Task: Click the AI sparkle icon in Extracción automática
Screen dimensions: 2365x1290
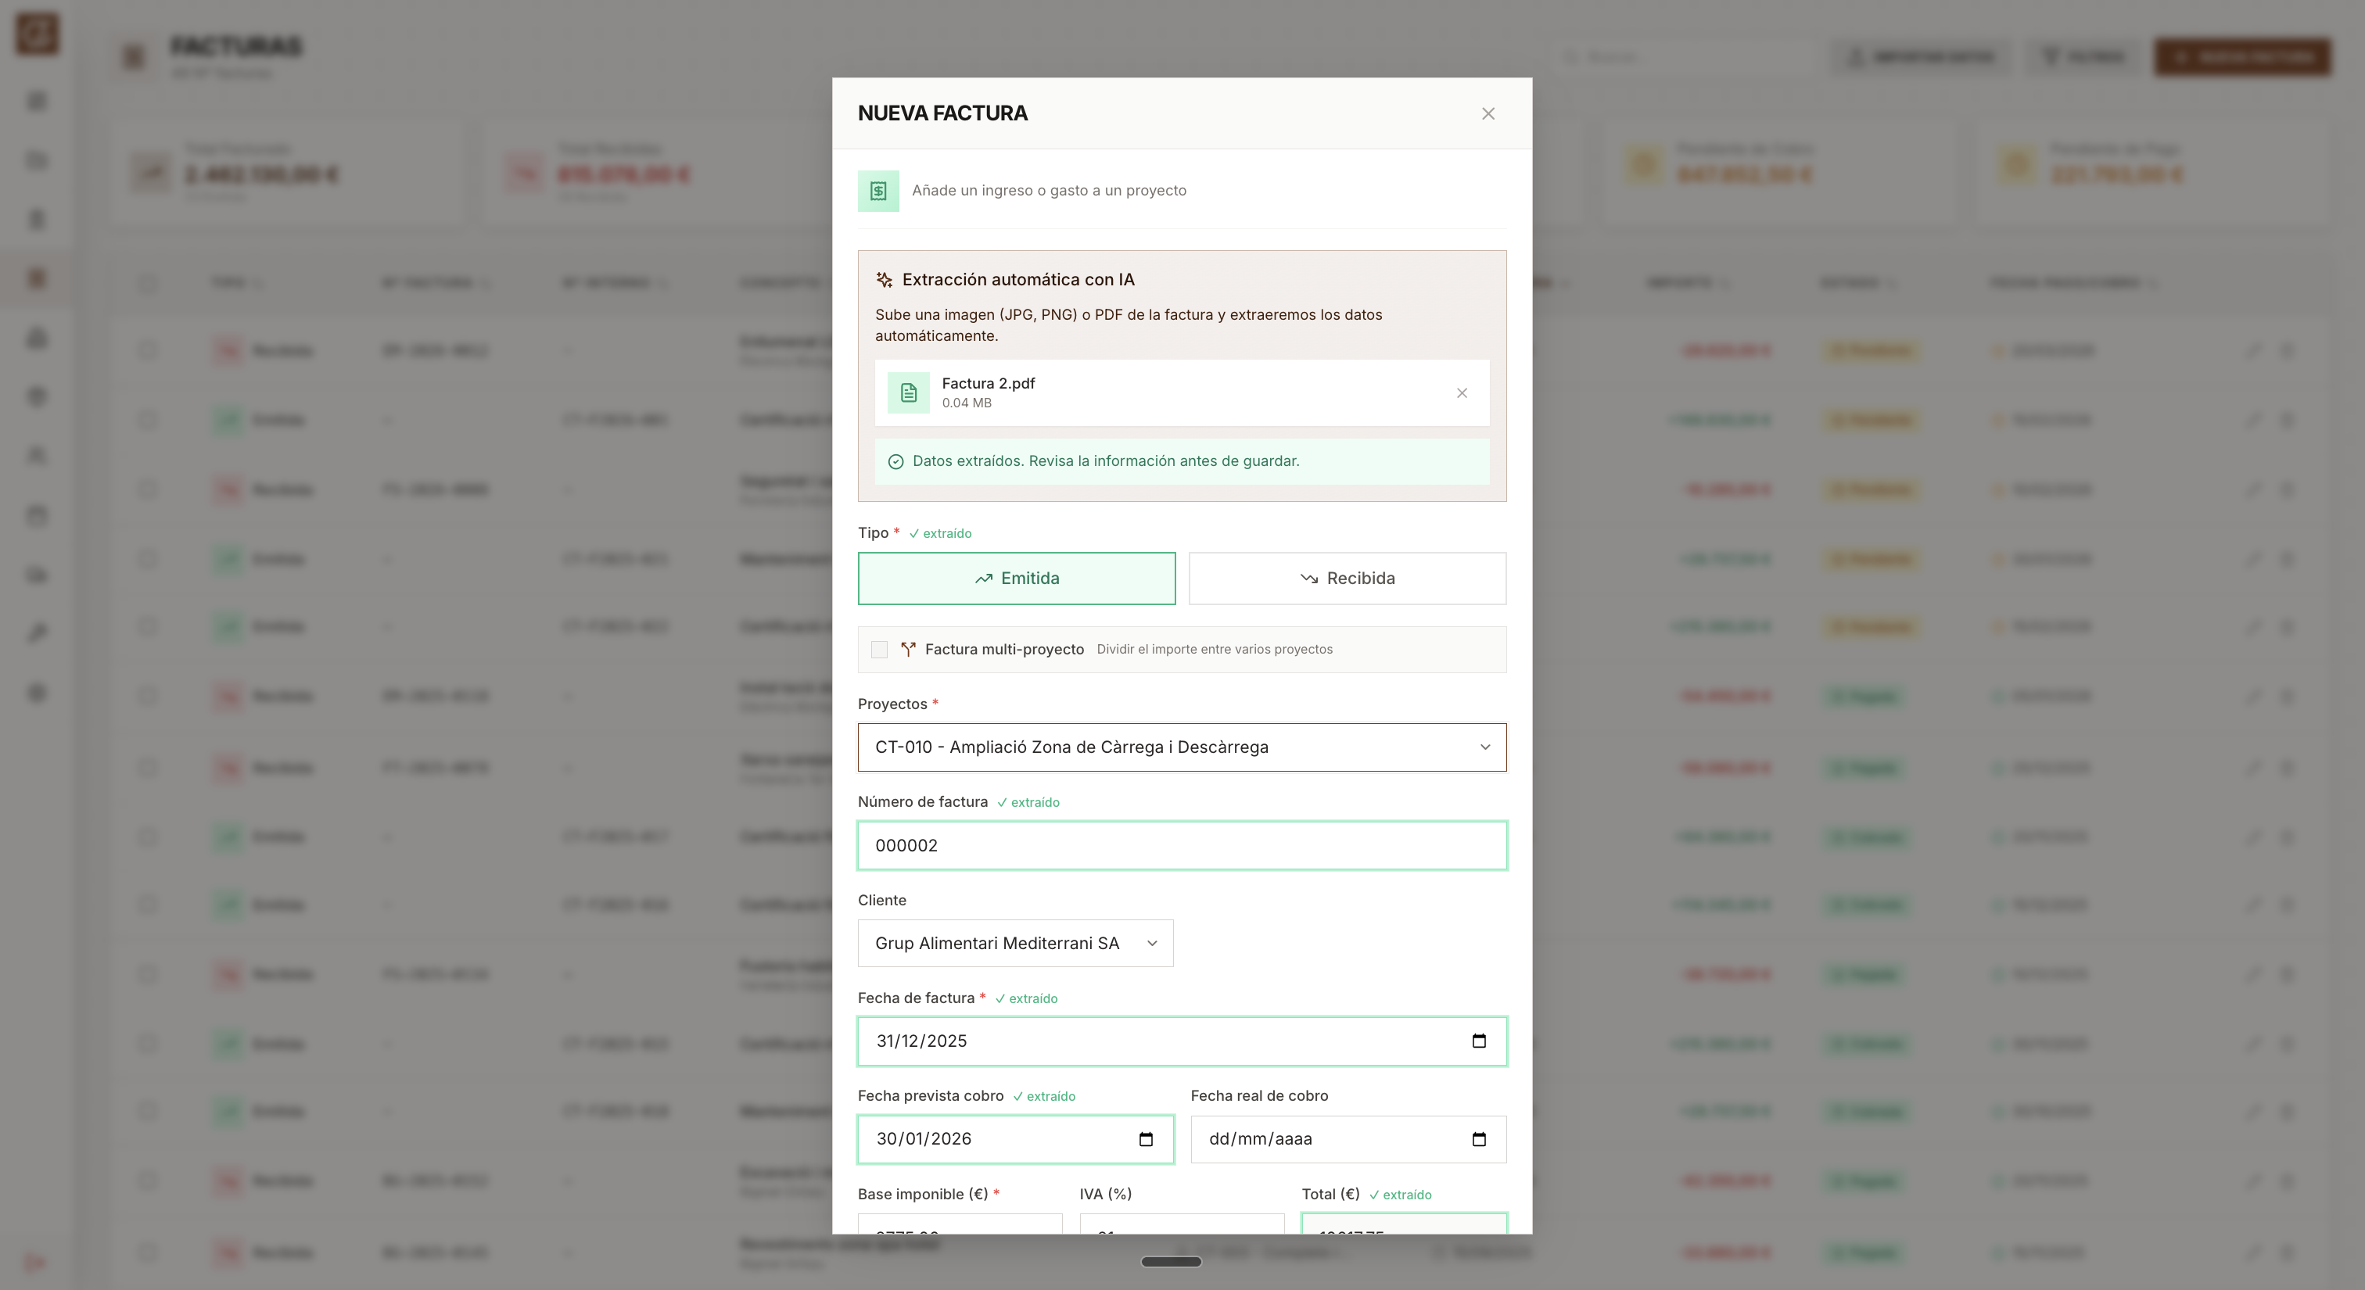Action: pos(884,280)
